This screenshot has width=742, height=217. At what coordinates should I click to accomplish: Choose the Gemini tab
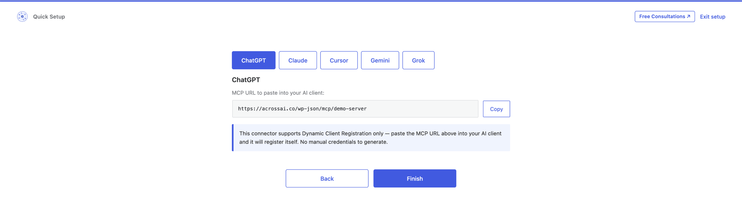click(x=380, y=60)
